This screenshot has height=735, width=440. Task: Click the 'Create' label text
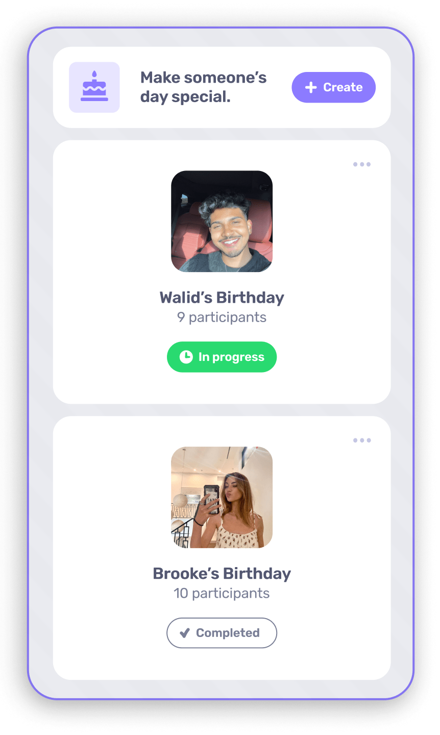coord(343,87)
